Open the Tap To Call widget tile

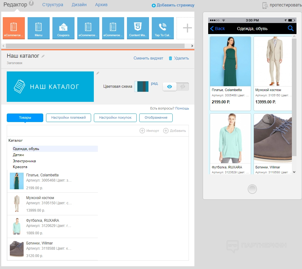click(162, 28)
